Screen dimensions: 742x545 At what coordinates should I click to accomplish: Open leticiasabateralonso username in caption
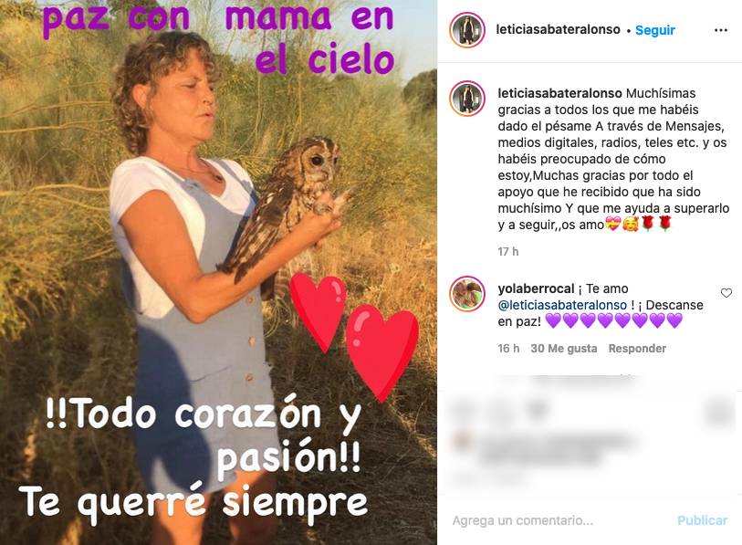(559, 93)
